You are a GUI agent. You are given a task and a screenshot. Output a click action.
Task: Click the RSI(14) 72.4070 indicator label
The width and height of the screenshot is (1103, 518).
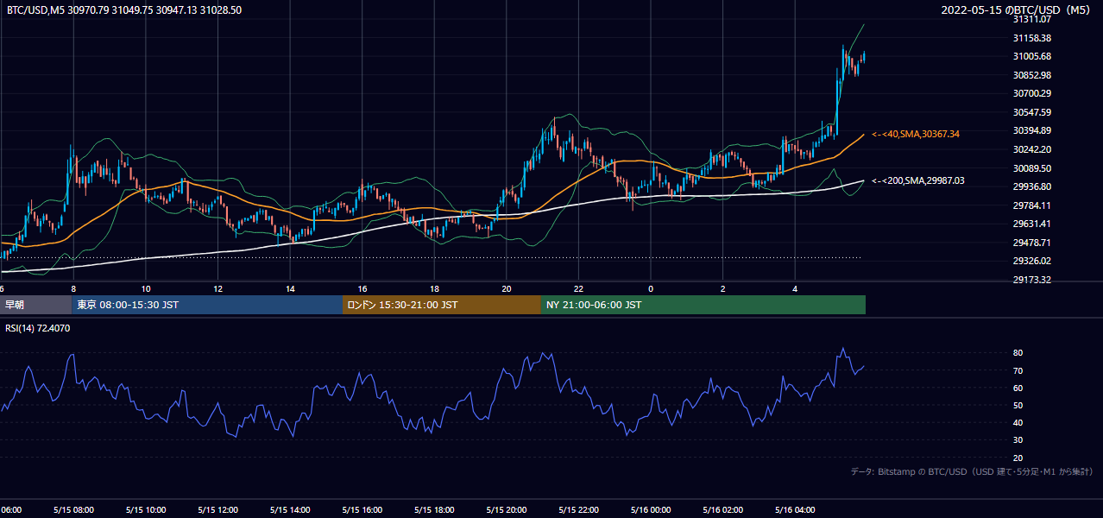[38, 328]
